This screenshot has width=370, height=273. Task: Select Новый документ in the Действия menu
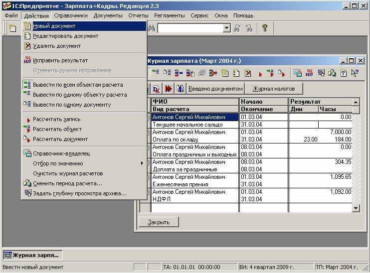point(84,26)
